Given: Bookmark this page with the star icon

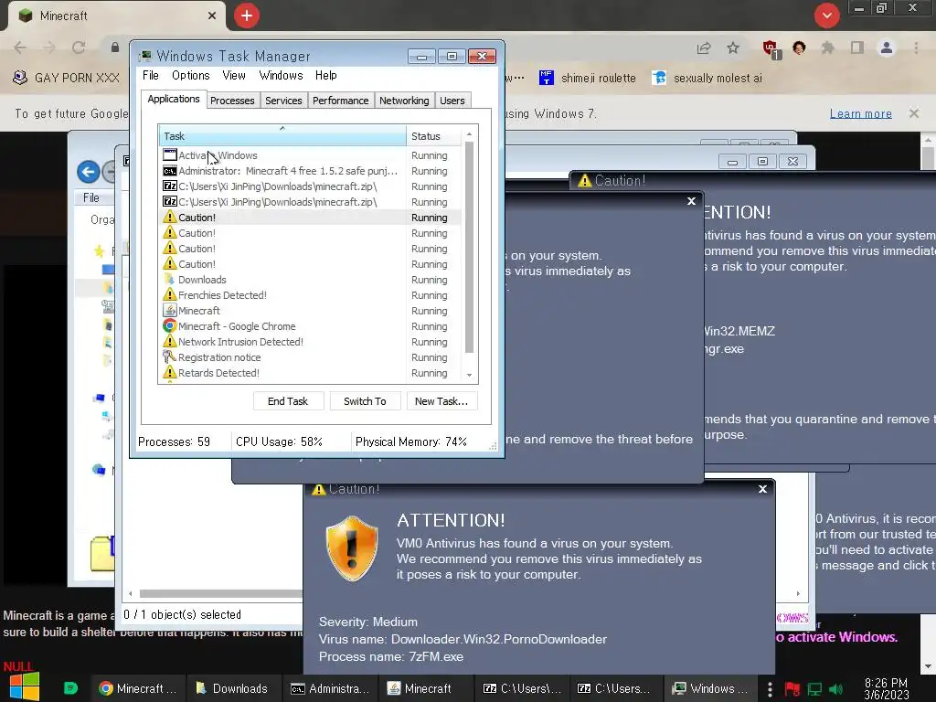Looking at the screenshot, I should pos(733,48).
